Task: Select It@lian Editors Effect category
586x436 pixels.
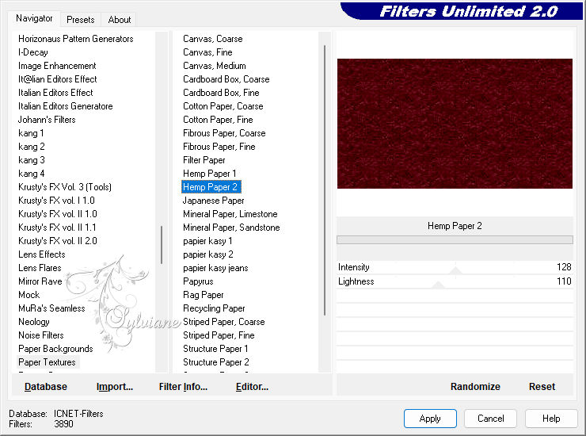Action: click(x=57, y=79)
